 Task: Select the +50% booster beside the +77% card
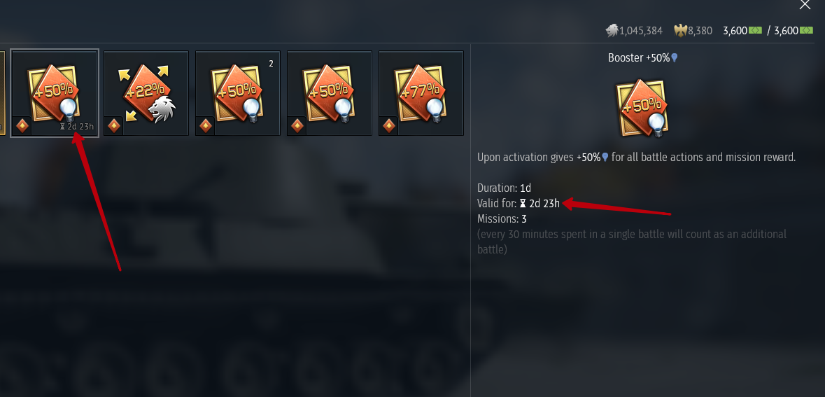pos(330,93)
